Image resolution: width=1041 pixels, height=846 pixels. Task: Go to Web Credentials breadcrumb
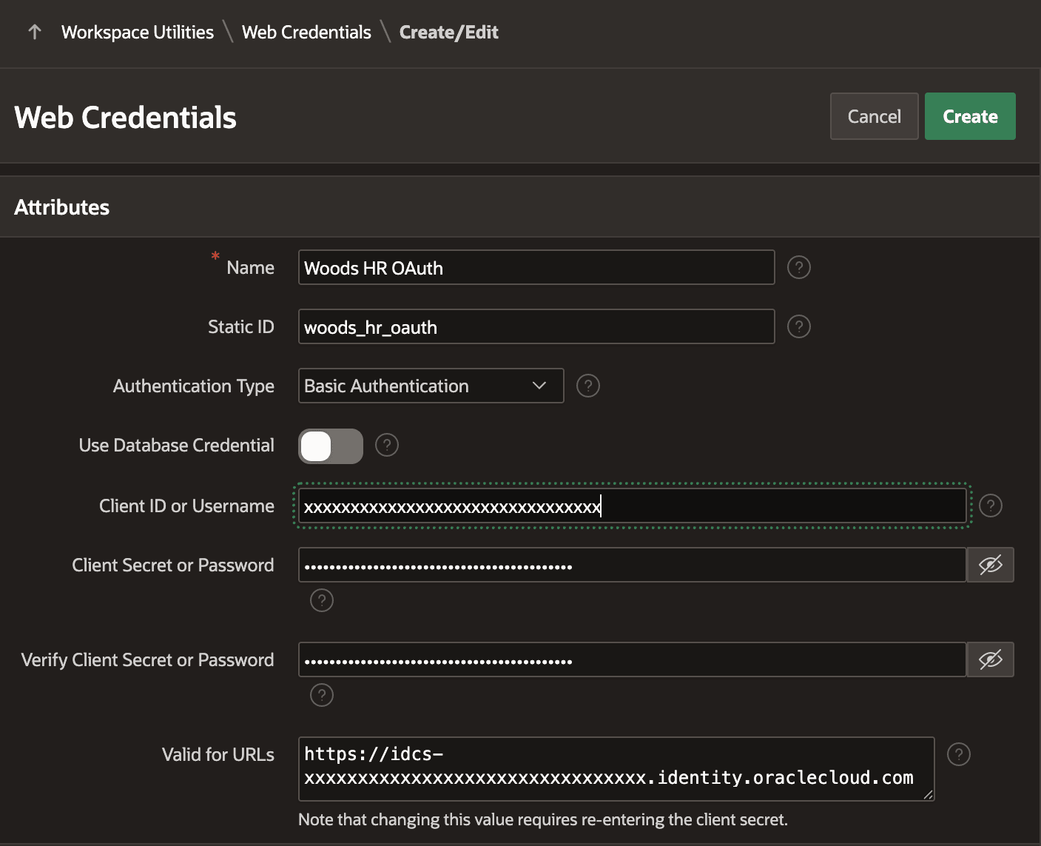[306, 32]
